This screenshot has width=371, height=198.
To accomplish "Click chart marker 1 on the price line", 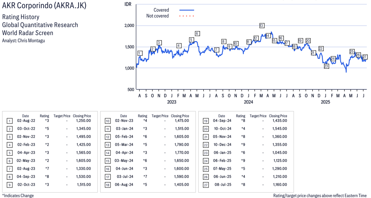I will pyautogui.click(x=140, y=53).
